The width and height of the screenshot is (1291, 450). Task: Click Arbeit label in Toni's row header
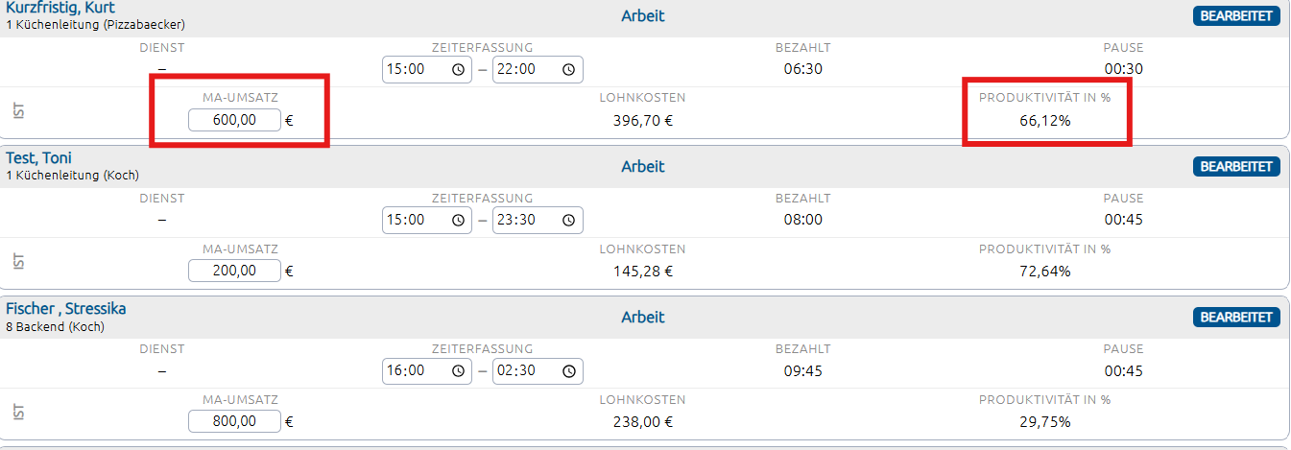642,167
